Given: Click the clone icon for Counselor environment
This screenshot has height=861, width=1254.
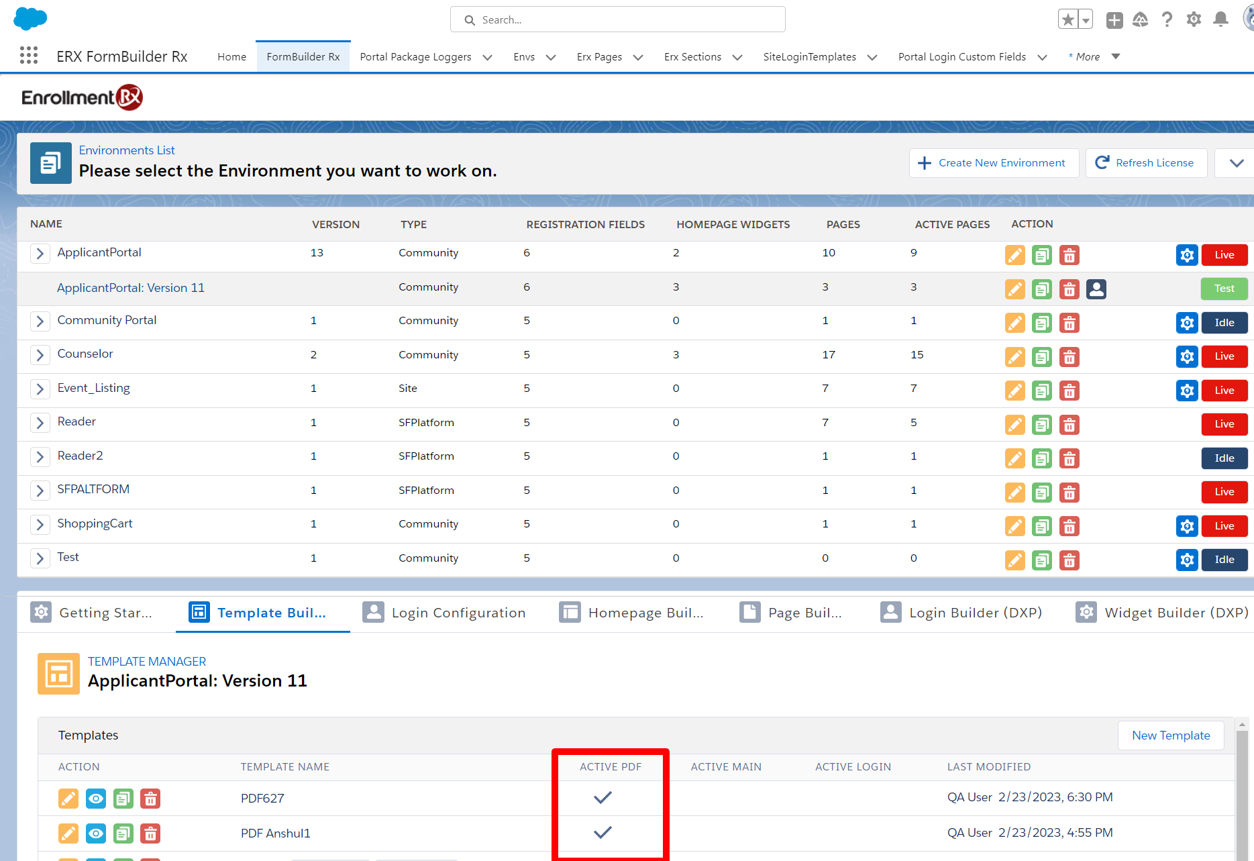Looking at the screenshot, I should [x=1041, y=357].
